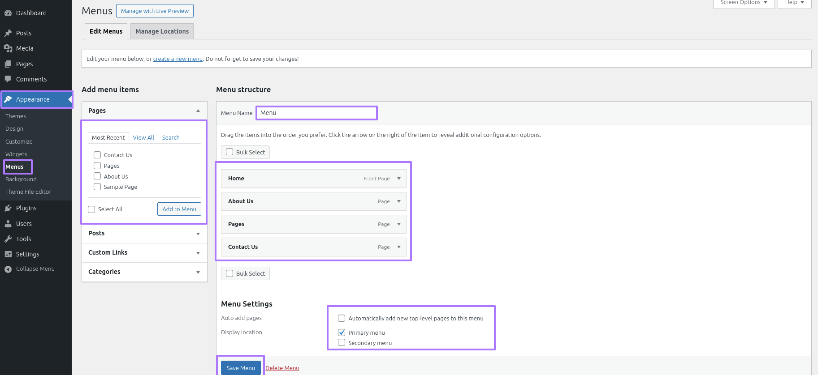Image resolution: width=818 pixels, height=375 pixels.
Task: Toggle the Bulk Select checkbox above the Home item
Action: (x=229, y=152)
